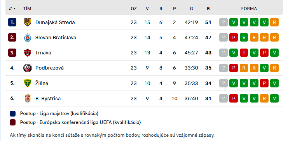Click the maroon rank 2 position badge
The height and width of the screenshot is (141, 288).
[12, 37]
